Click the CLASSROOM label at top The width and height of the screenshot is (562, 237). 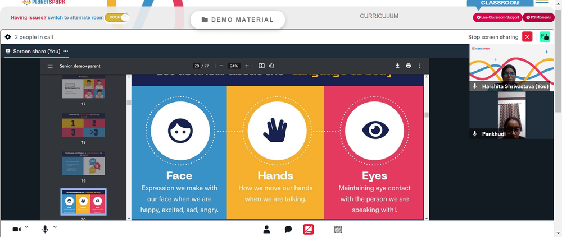point(500,3)
